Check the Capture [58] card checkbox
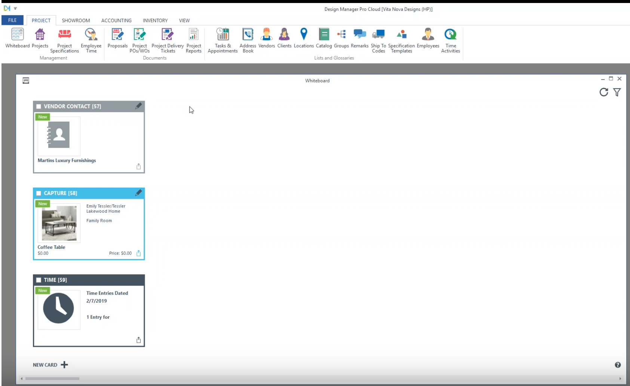 39,193
